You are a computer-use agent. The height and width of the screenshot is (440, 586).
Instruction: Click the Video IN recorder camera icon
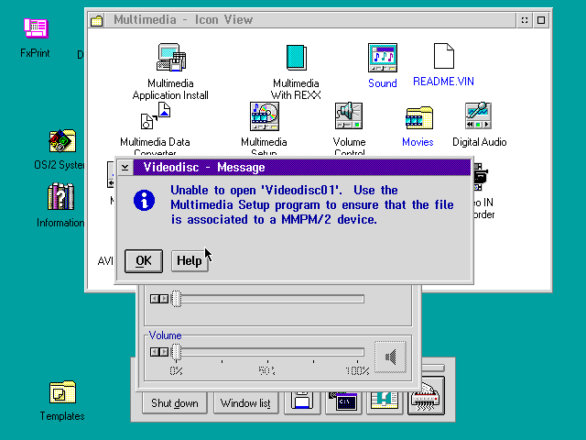pyautogui.click(x=480, y=177)
